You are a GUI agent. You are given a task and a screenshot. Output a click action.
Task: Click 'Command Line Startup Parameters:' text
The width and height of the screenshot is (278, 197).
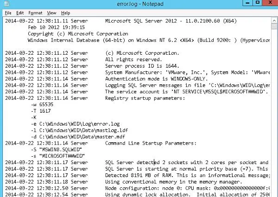(x=151, y=143)
